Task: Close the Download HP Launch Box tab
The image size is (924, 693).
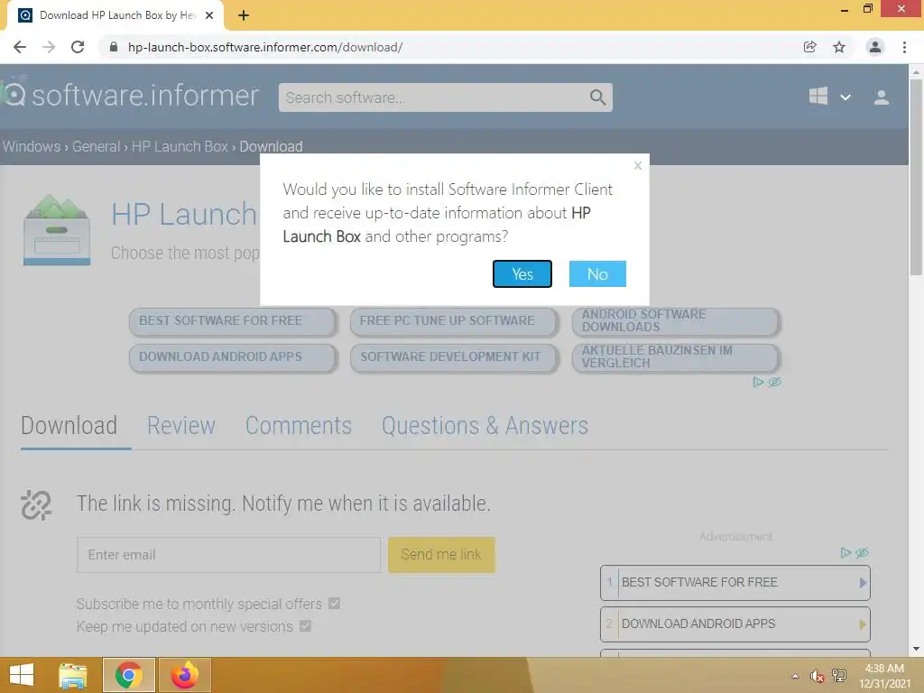Action: click(209, 15)
